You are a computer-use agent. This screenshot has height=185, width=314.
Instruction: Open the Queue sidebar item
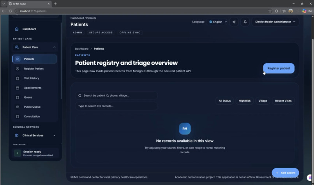point(34,97)
